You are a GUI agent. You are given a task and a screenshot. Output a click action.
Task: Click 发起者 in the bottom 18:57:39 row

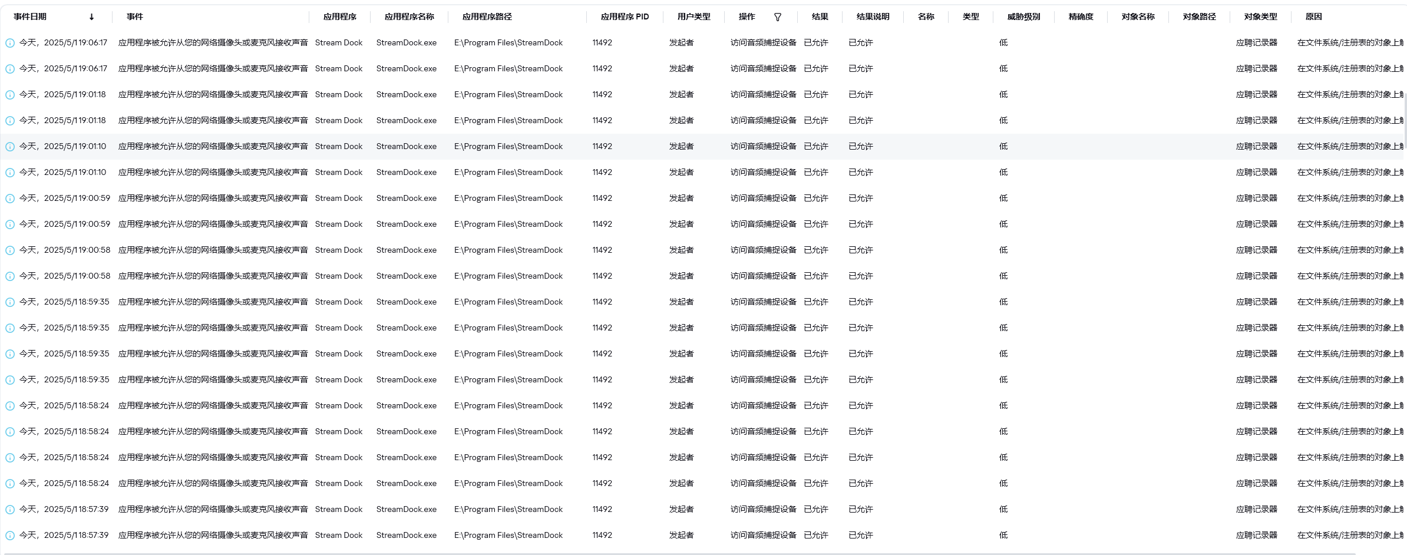(x=682, y=536)
